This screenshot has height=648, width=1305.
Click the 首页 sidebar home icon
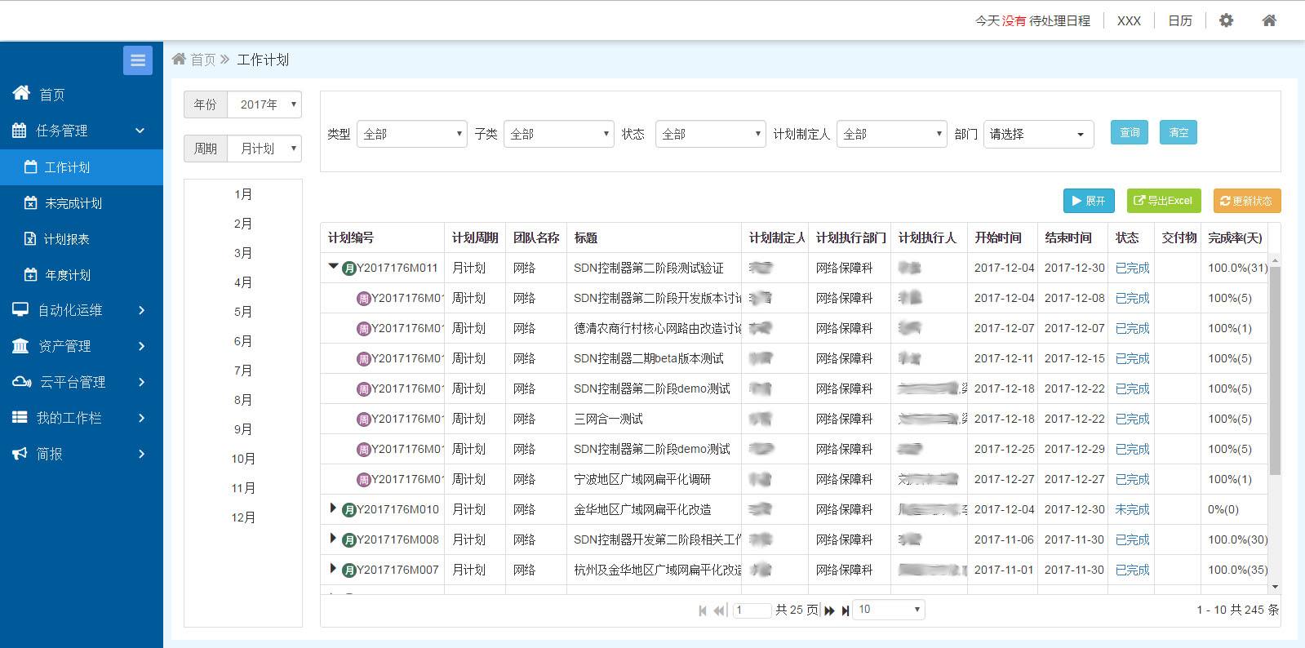(22, 93)
